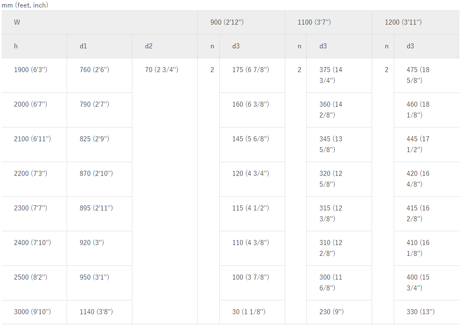Screen dimensions: 467x325
Task: Click the 2300 (7'7'') height cell
Action: 30,208
